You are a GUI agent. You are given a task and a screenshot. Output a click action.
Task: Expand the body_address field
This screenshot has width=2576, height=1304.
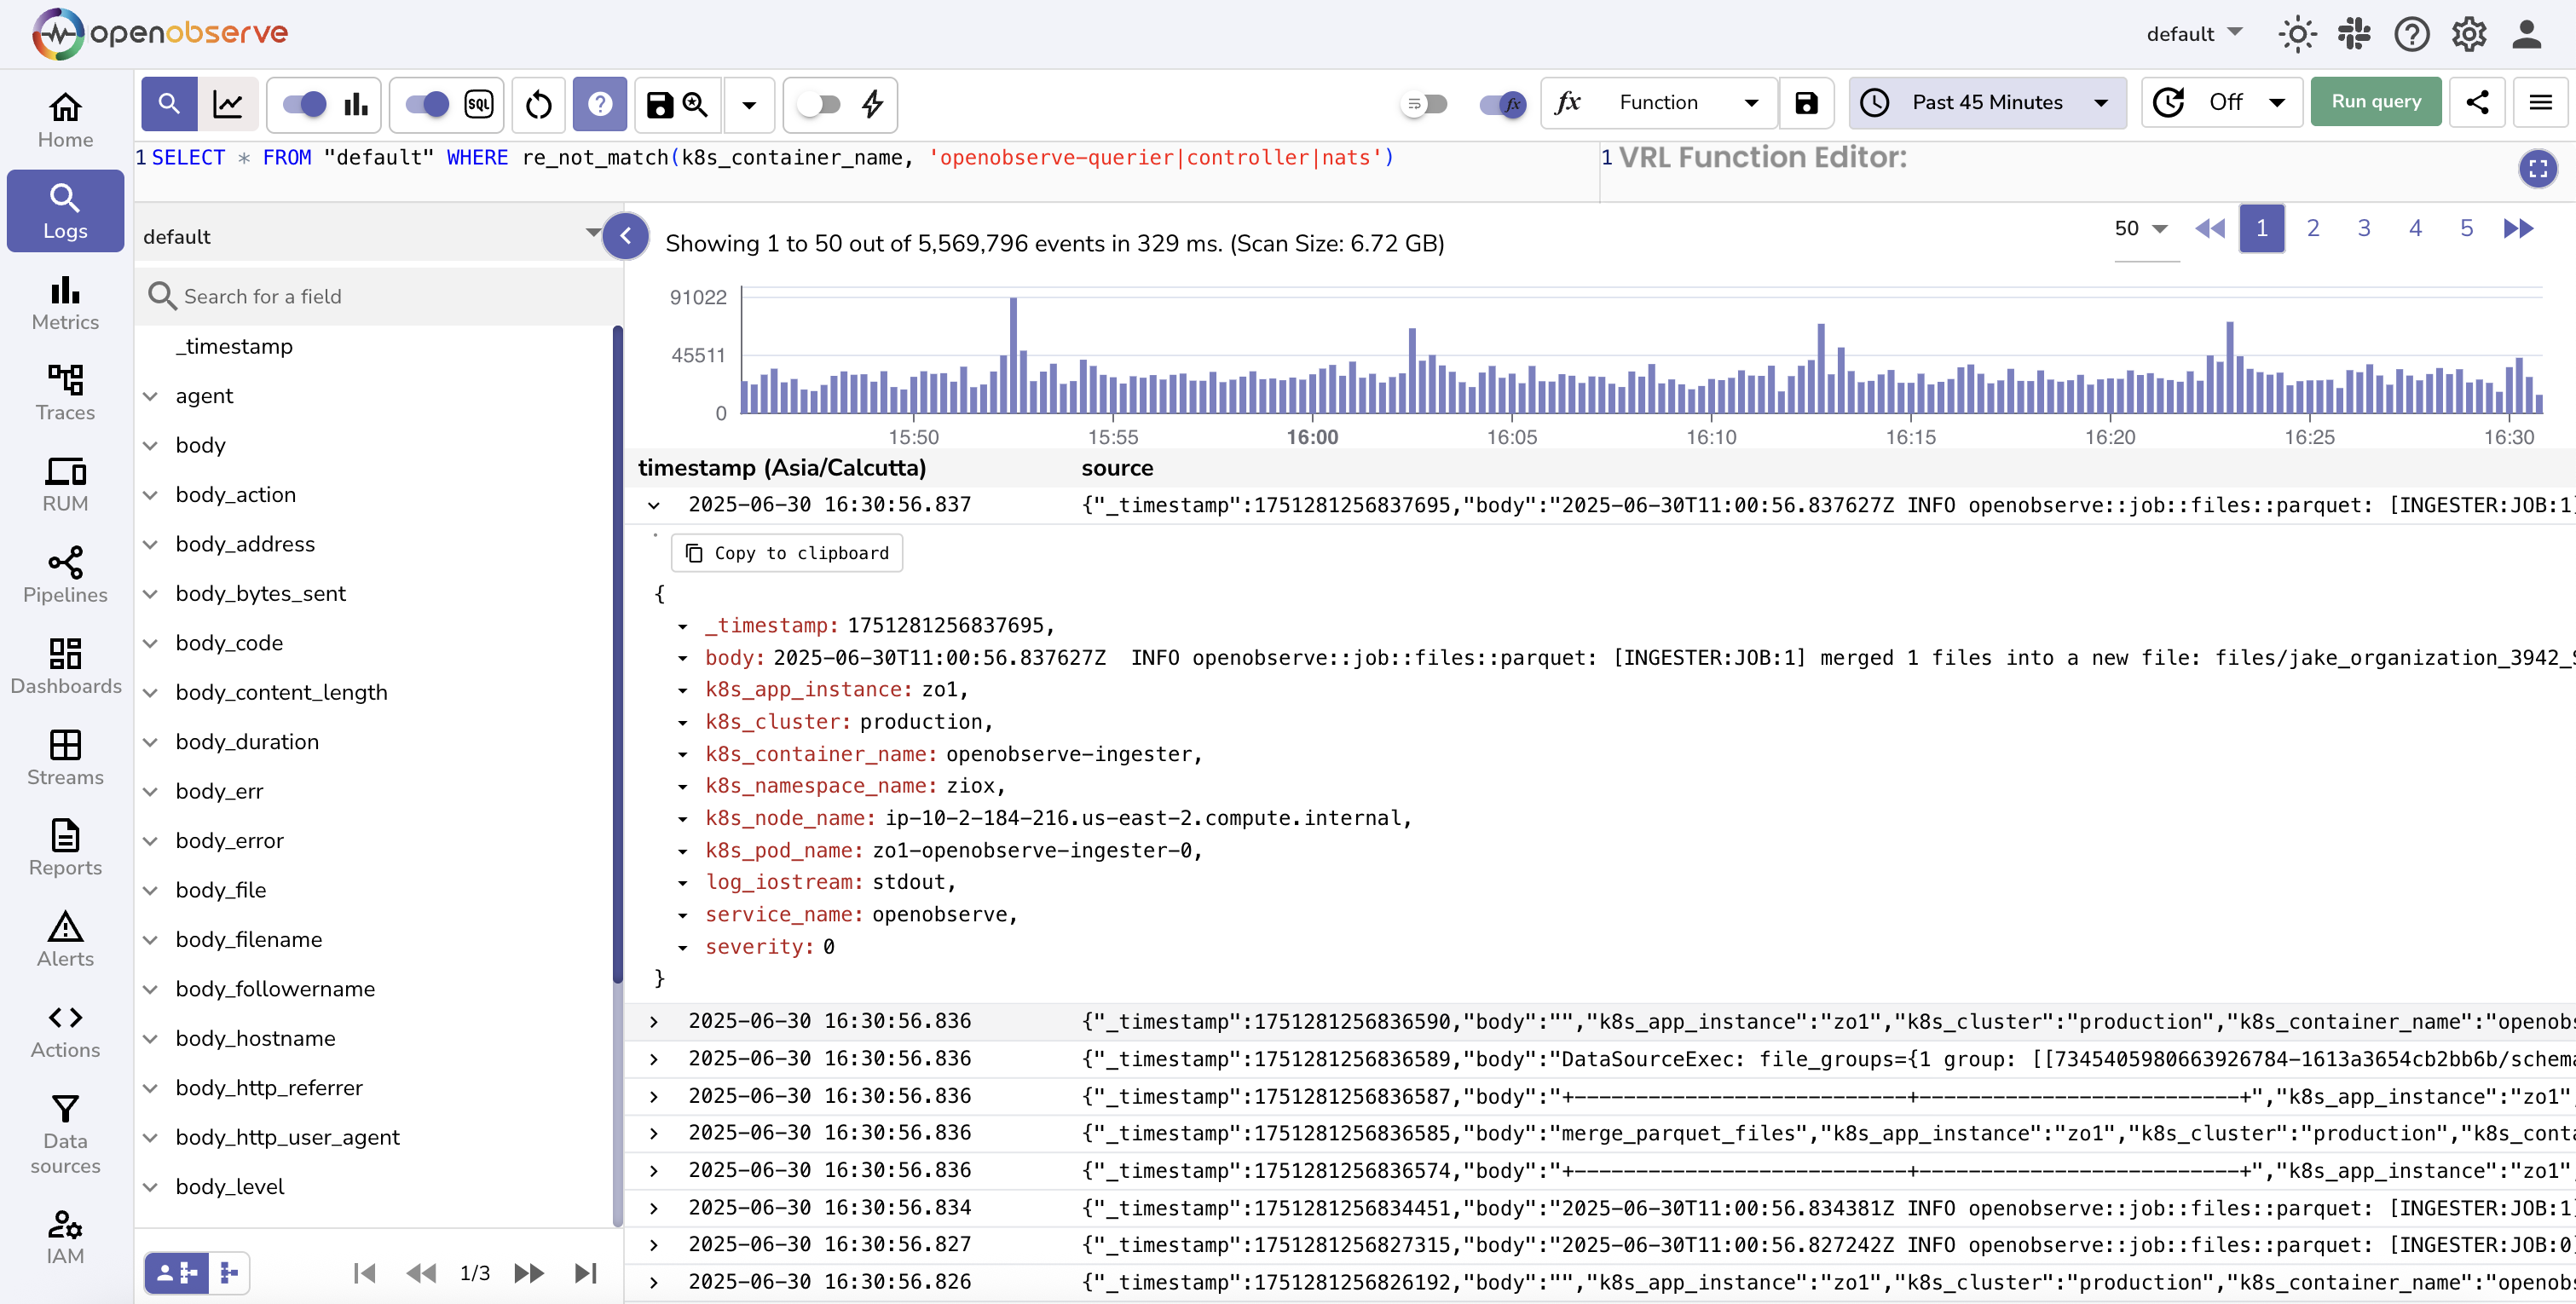click(151, 544)
